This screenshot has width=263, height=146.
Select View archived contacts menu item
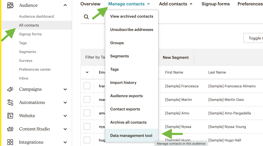click(x=131, y=16)
